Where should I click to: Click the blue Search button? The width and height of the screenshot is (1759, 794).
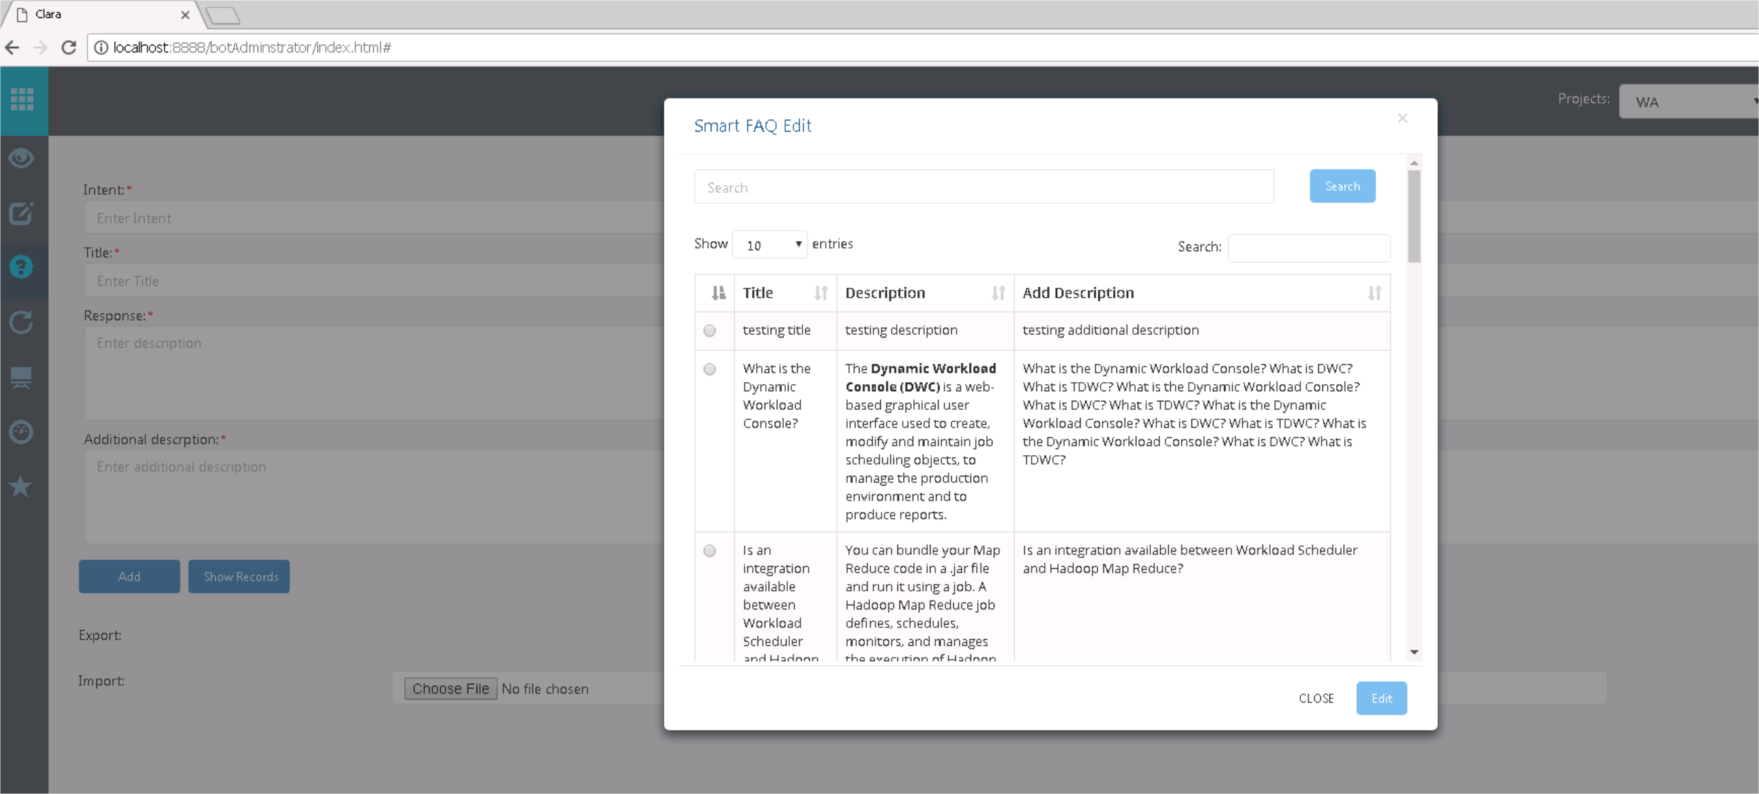click(1342, 187)
